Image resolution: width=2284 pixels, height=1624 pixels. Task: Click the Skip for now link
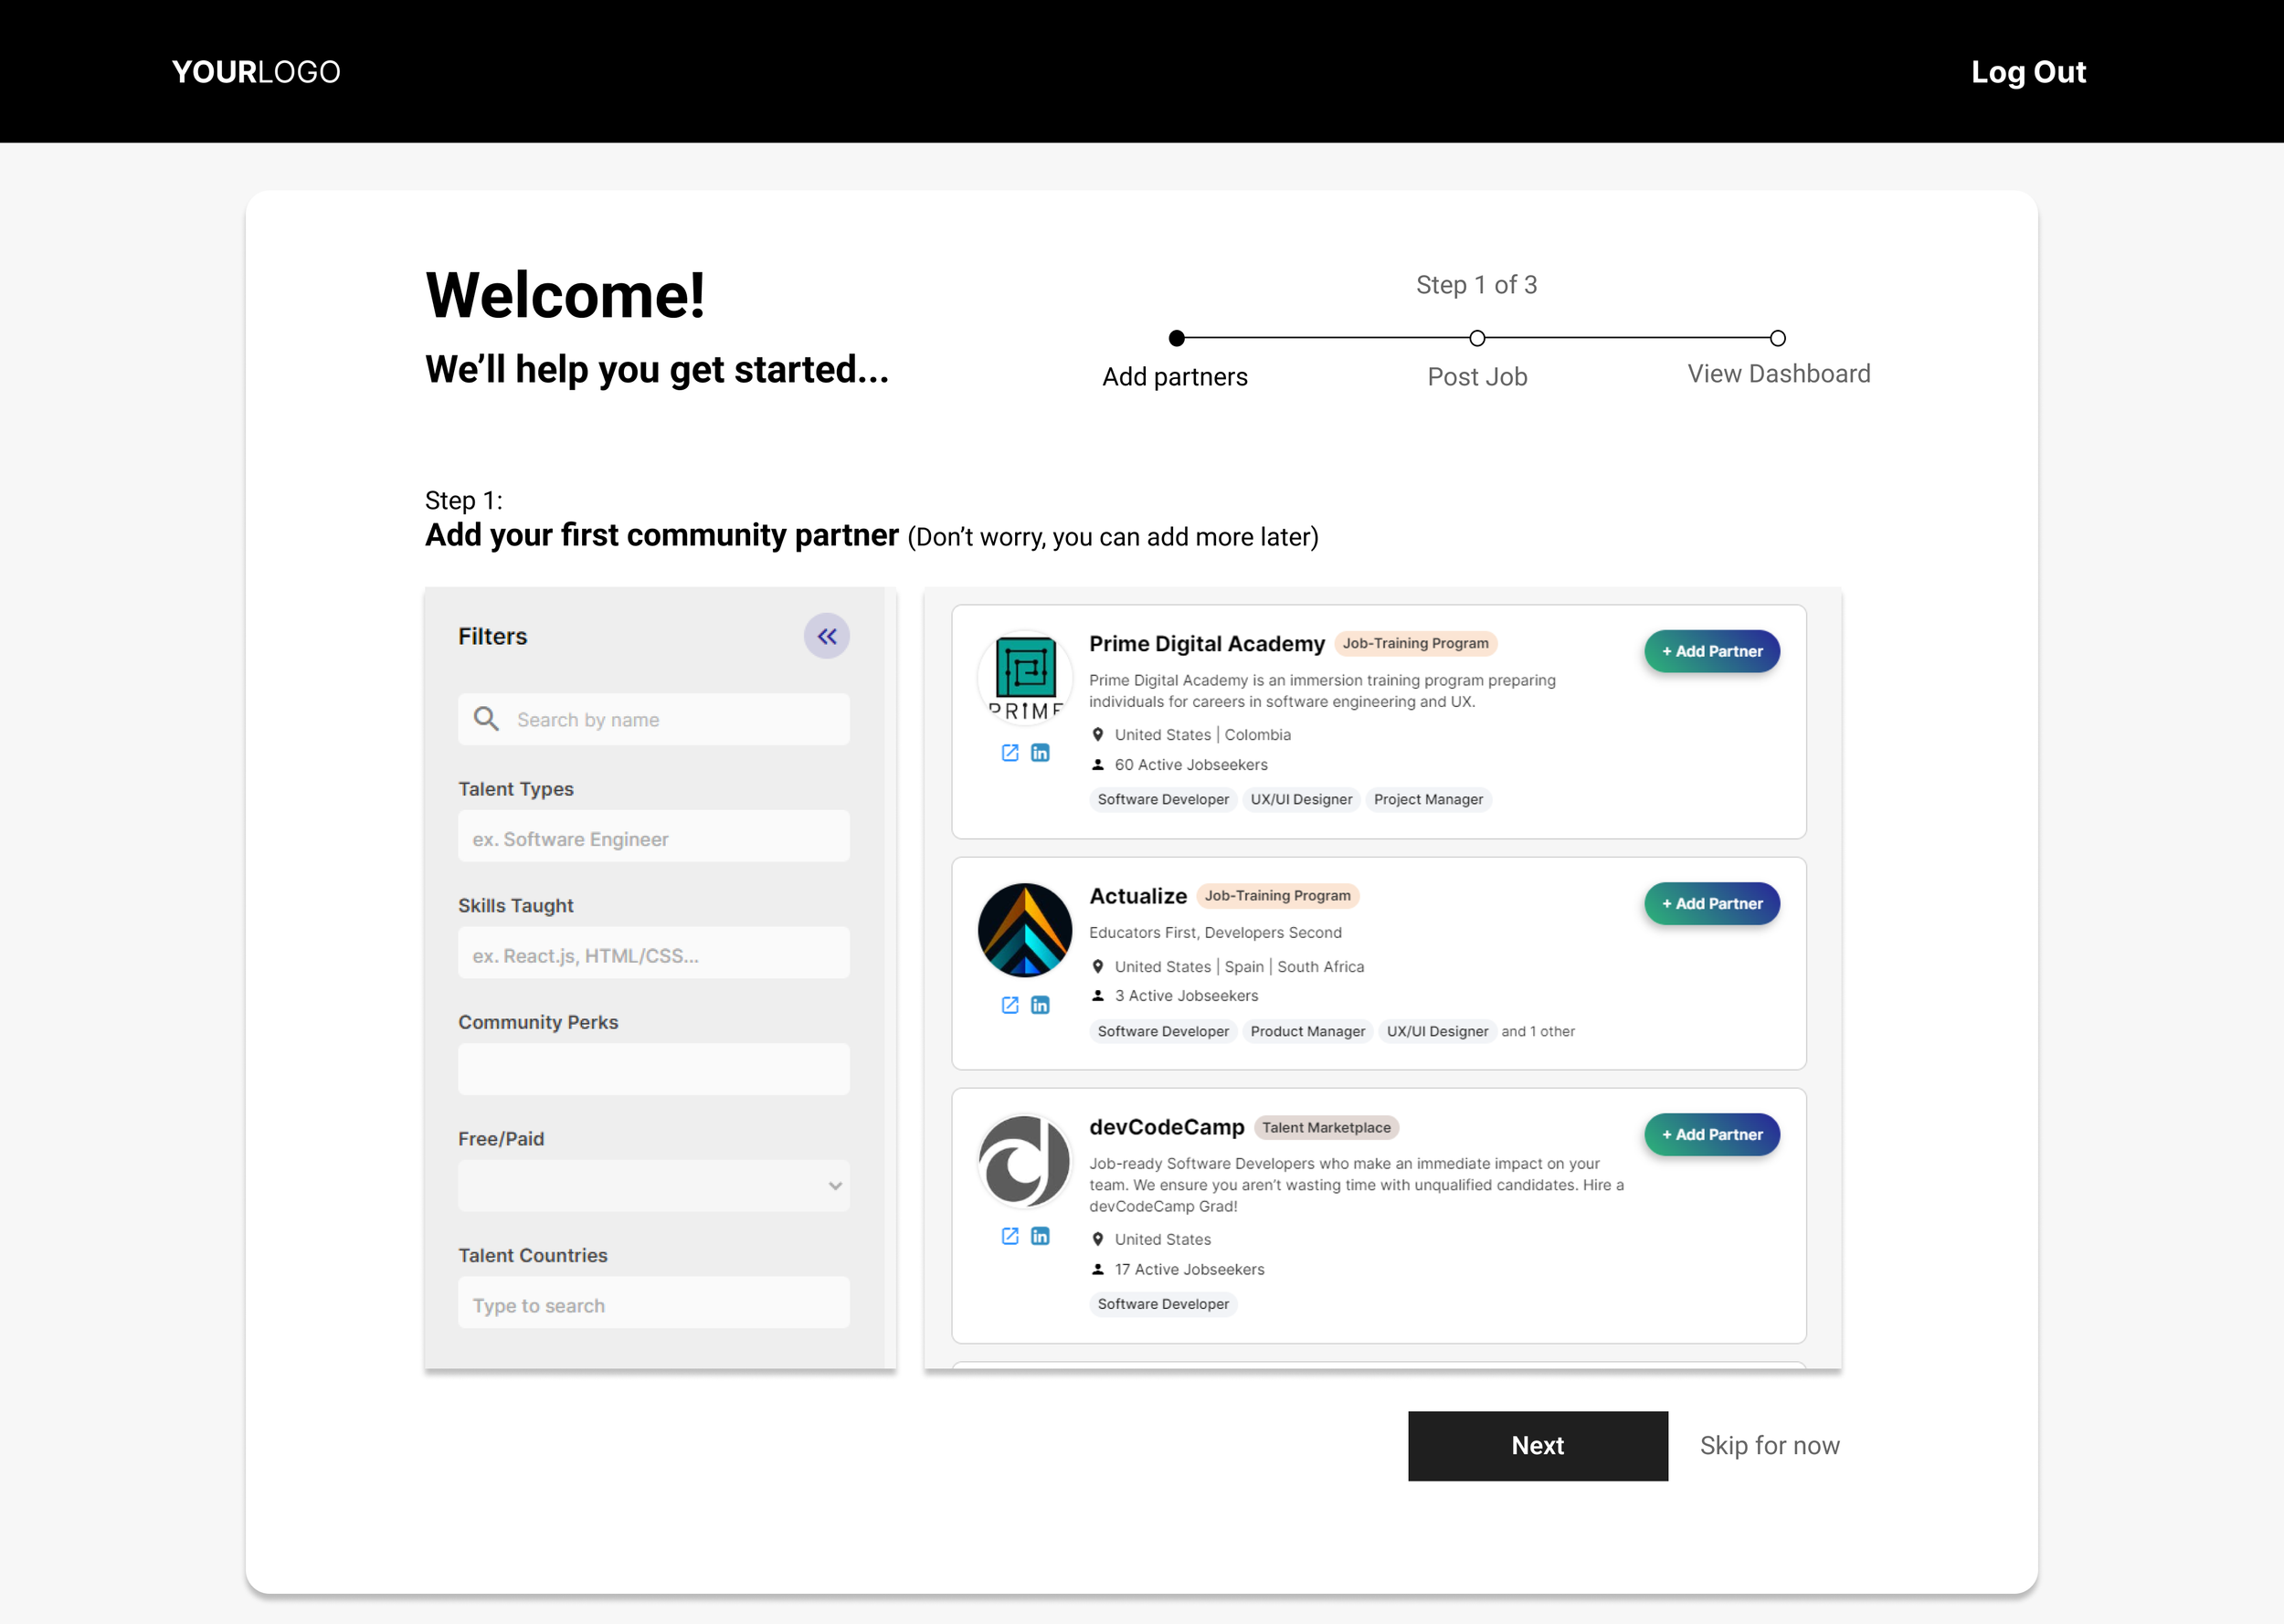(1769, 1445)
